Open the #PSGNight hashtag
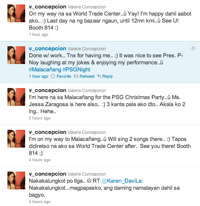Screen dimensions: 200x206 (76, 70)
